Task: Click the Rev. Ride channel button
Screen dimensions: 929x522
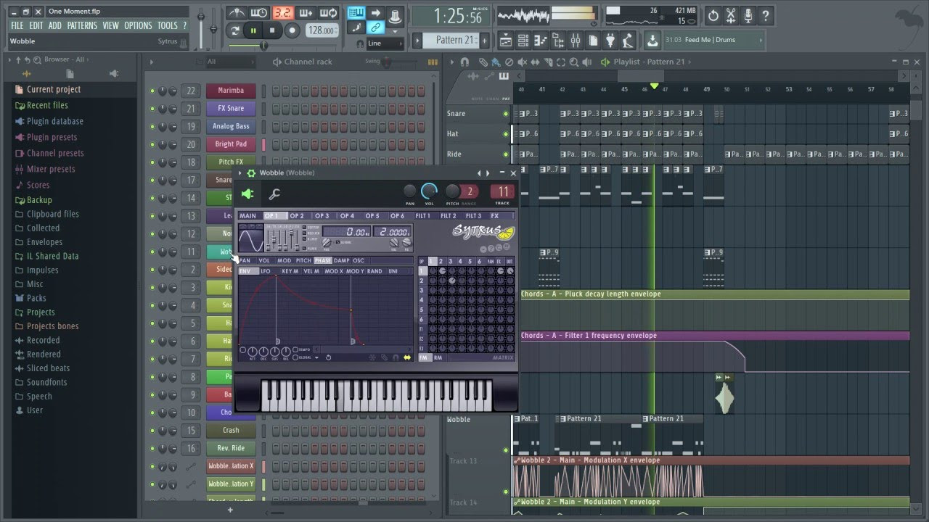Action: coord(231,448)
